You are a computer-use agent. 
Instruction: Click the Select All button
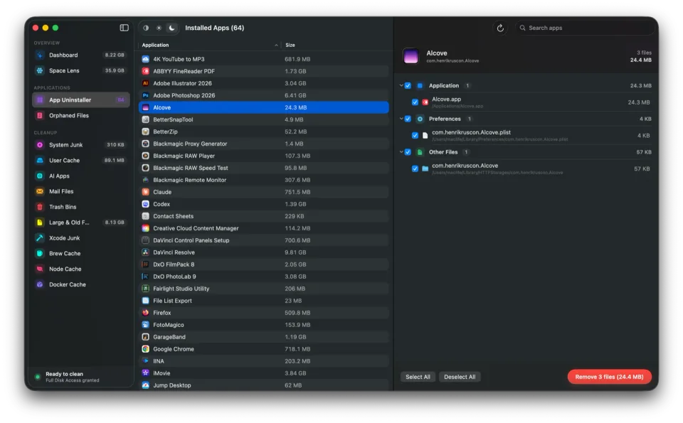tap(418, 377)
